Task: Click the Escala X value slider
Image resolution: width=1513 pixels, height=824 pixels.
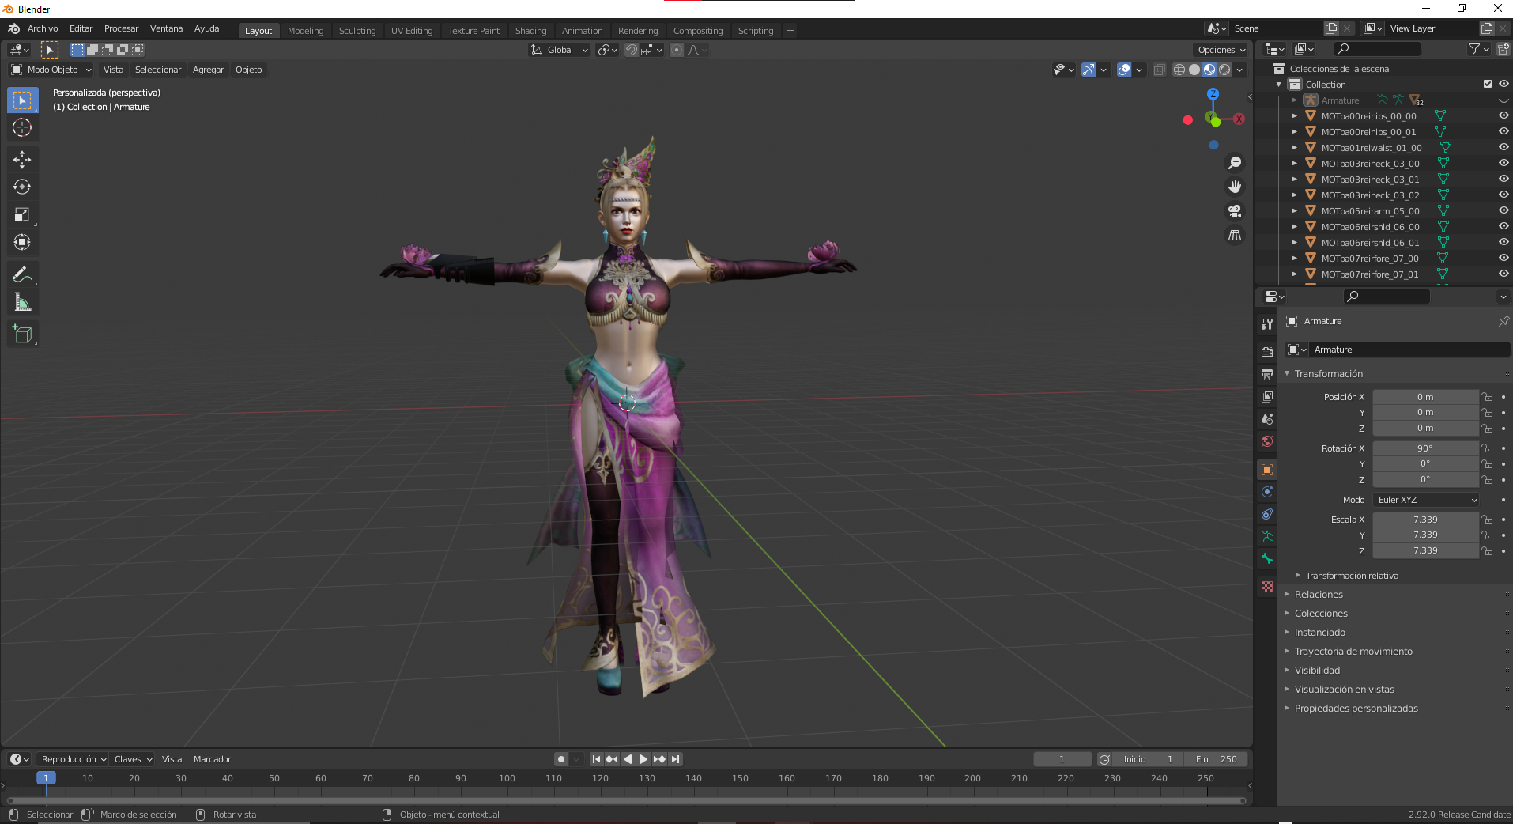Action: pos(1425,520)
